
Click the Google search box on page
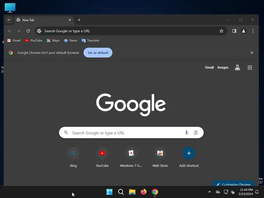[131, 133]
